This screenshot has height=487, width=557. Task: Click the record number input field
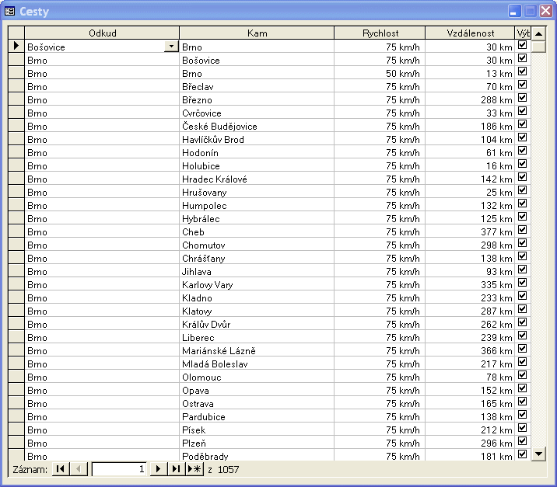[119, 469]
